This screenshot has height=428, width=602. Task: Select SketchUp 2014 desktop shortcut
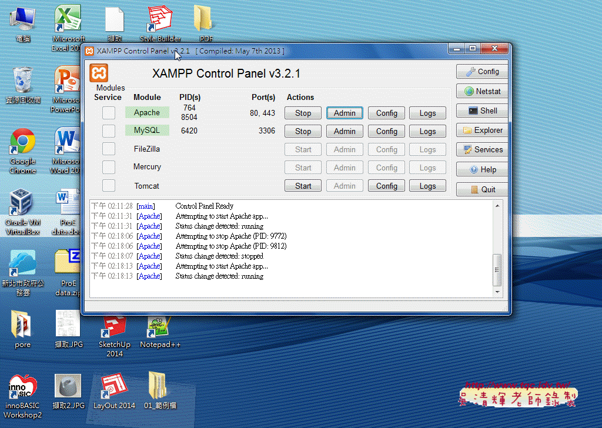(x=115, y=337)
